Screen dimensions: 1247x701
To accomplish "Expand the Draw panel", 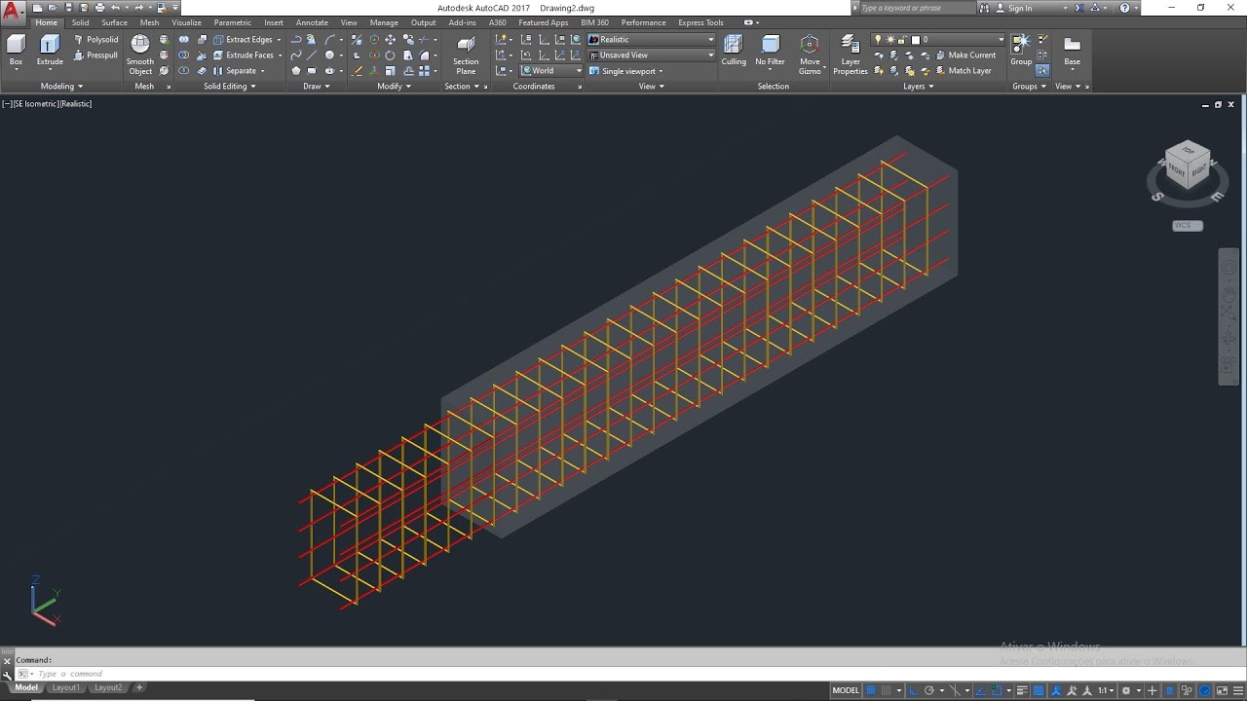I will [x=316, y=87].
